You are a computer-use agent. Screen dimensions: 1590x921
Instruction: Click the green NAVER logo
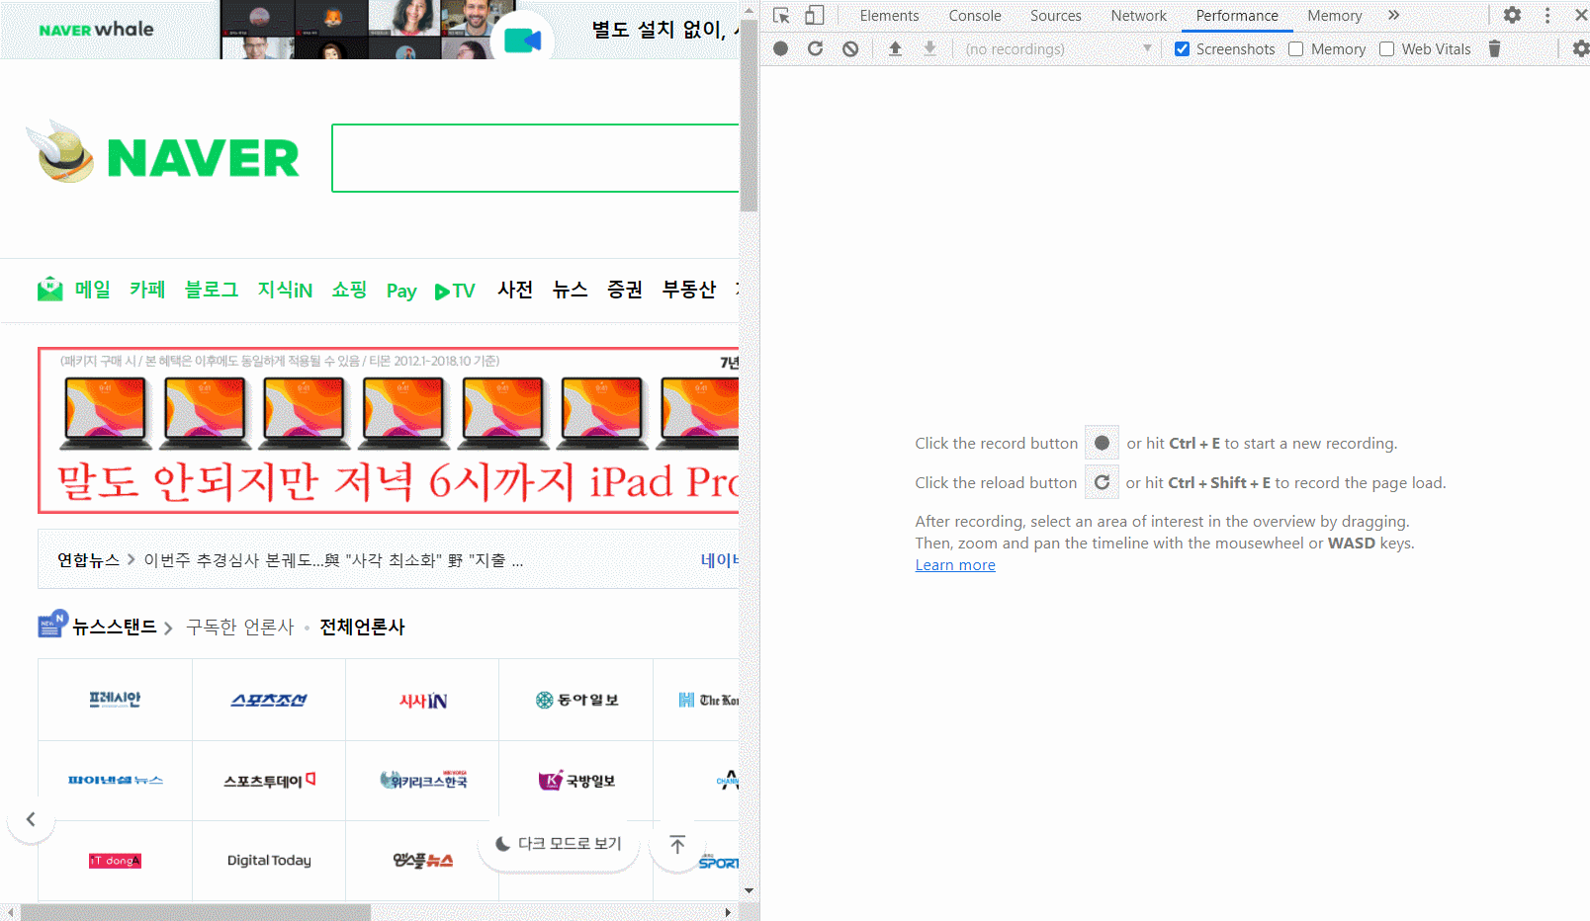(x=203, y=158)
